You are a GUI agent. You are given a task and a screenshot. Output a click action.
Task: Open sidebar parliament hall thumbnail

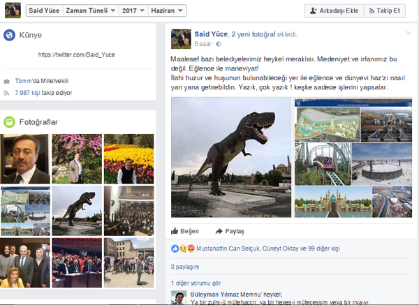tap(128, 211)
